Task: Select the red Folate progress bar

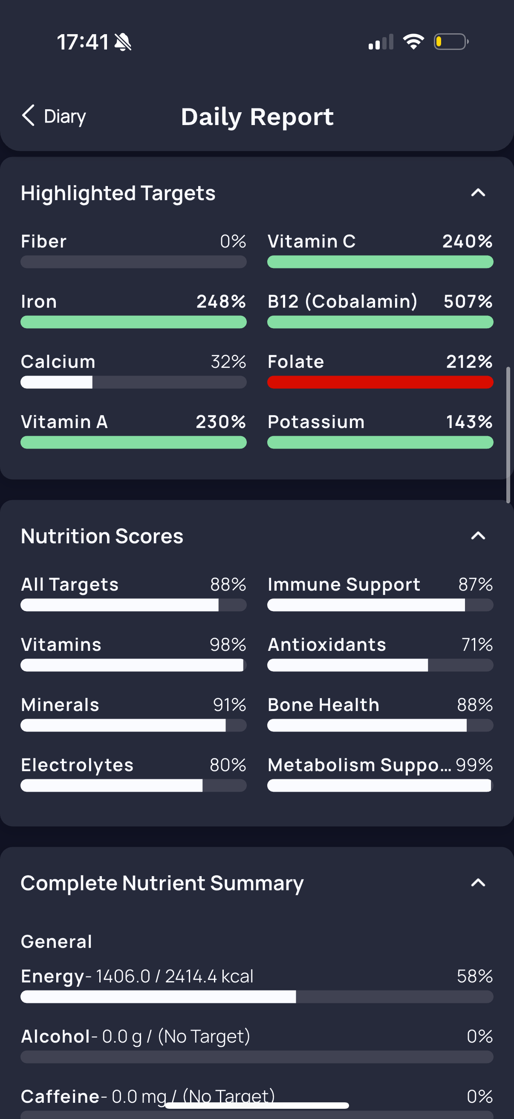Action: pyautogui.click(x=381, y=382)
